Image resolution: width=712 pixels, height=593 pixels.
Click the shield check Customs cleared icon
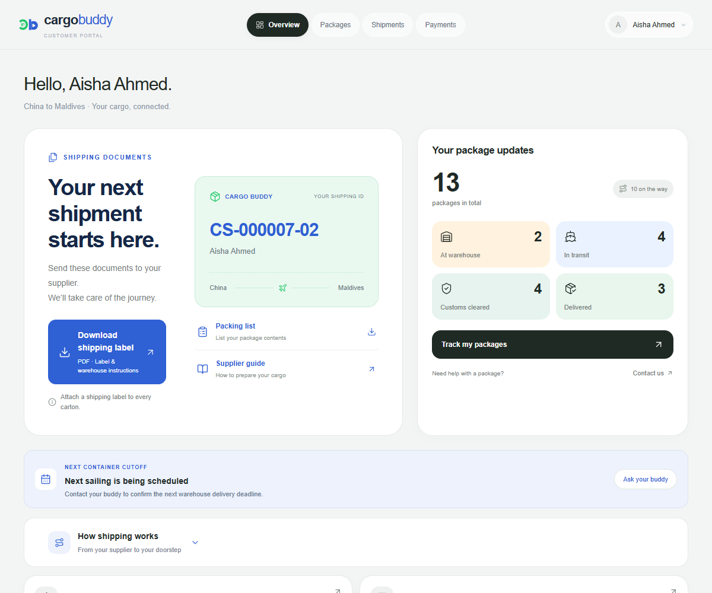446,289
